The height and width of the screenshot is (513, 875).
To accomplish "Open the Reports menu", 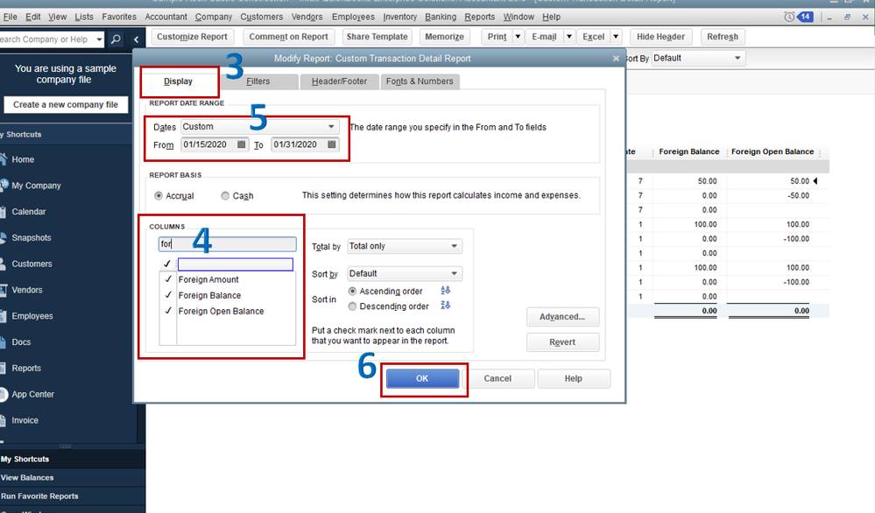I will coord(479,17).
